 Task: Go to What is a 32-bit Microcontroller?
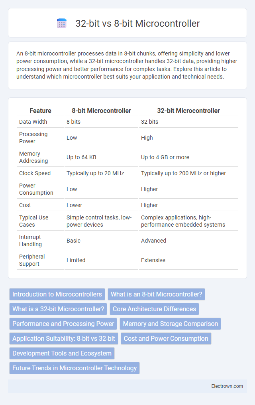[x=58, y=309]
